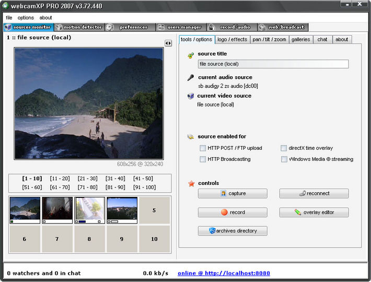Select empty source slot 6
Image resolution: width=371 pixels, height=282 pixels.
25,239
